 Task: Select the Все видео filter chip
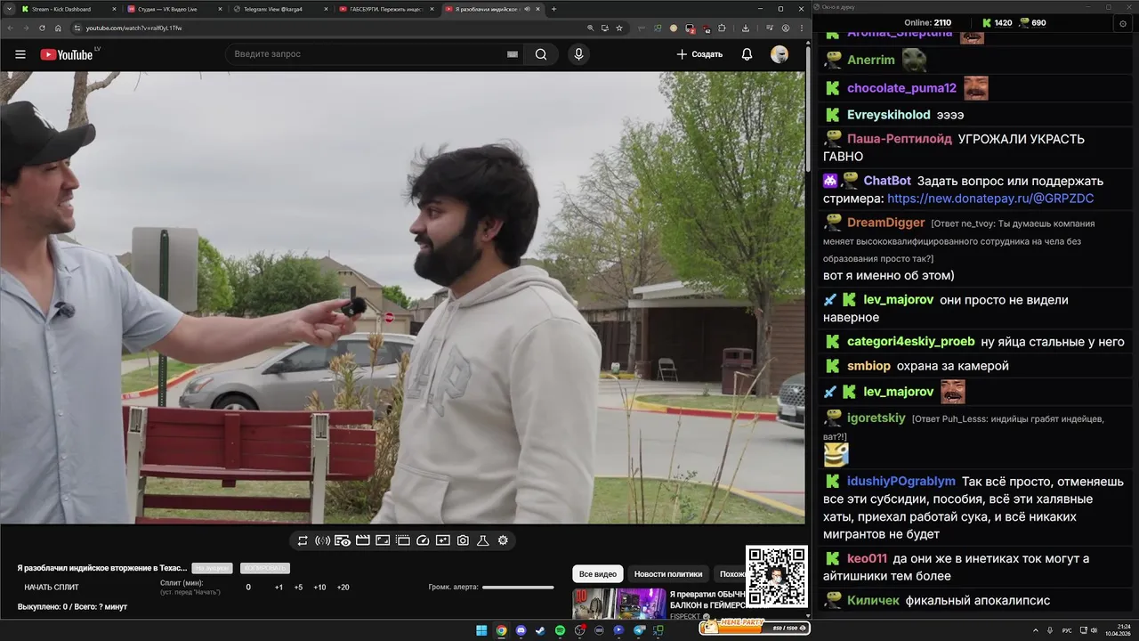pyautogui.click(x=597, y=574)
